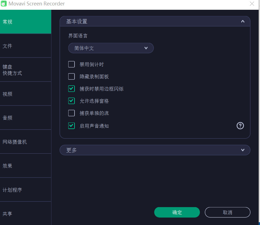Expand the 更多 settings panel
Screen dimensions: 260x225
tap(242, 150)
